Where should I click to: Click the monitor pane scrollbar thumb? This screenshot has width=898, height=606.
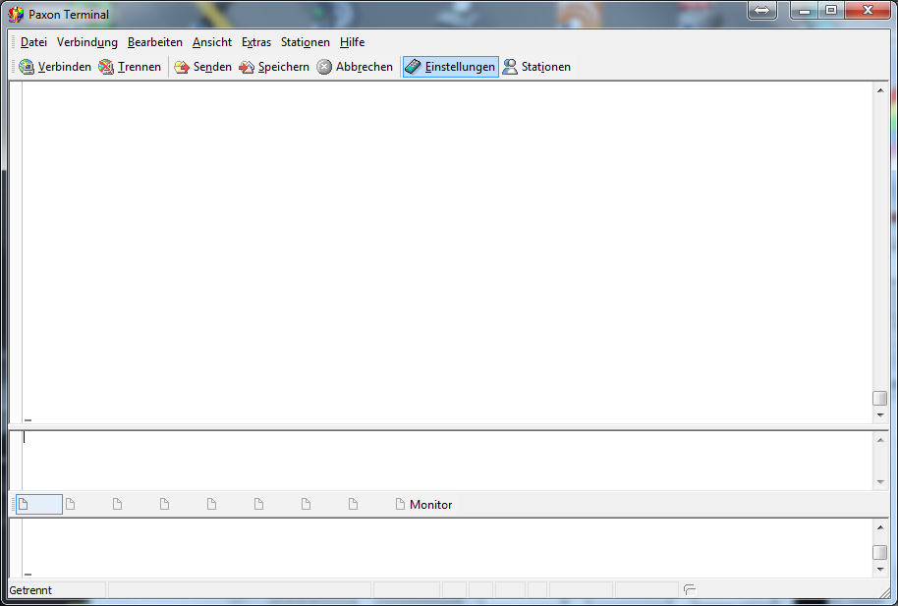pos(879,552)
